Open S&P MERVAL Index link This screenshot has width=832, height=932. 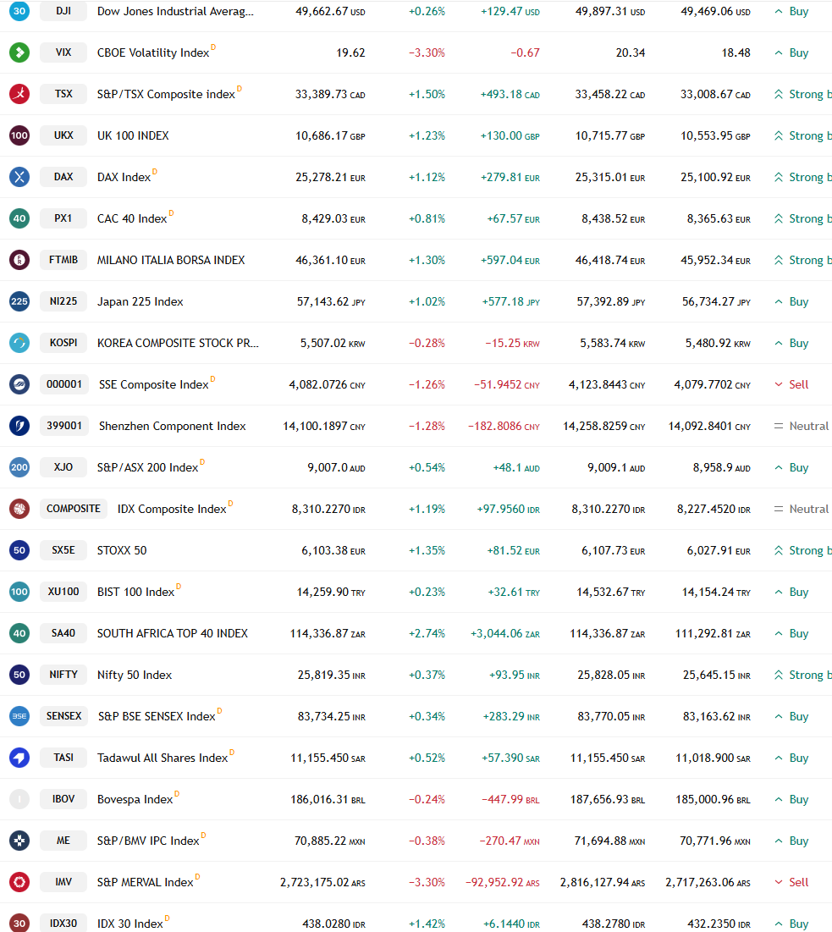146,883
